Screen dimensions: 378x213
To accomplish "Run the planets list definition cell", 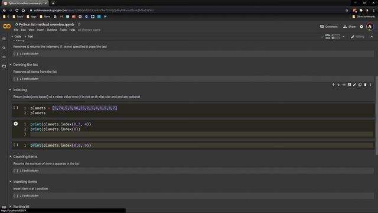I will point(16,108).
